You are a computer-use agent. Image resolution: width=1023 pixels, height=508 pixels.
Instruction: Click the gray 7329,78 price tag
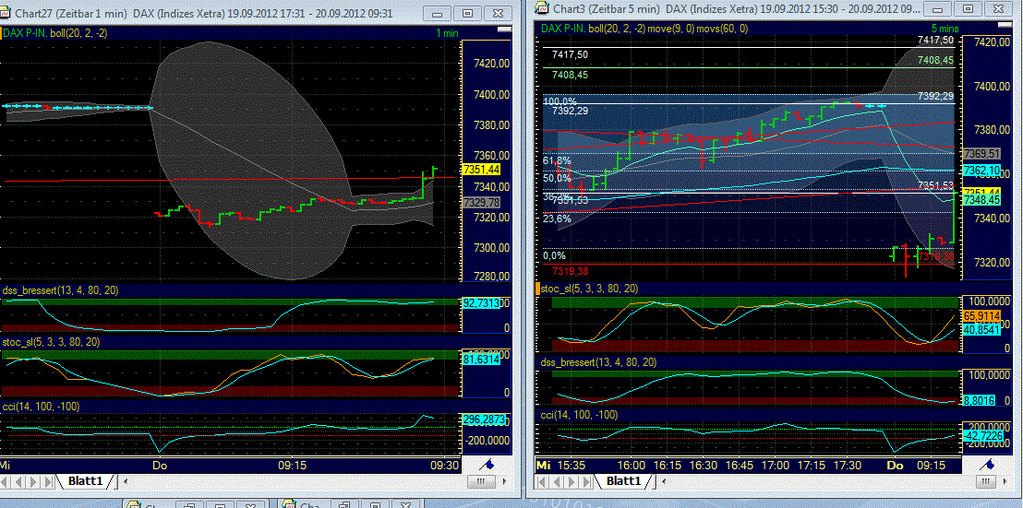click(481, 203)
